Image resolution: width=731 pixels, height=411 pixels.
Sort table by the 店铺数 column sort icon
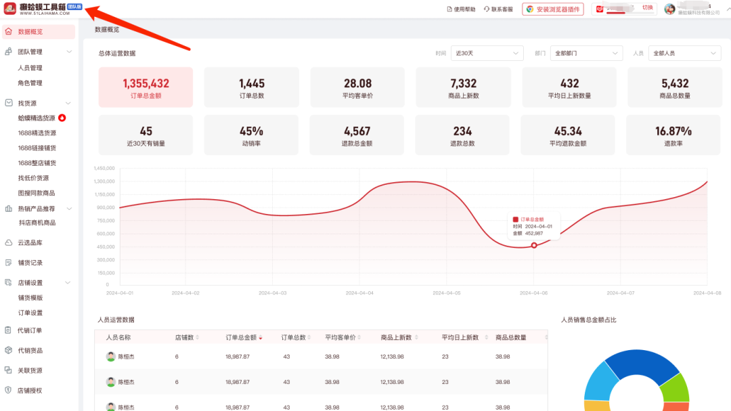click(198, 337)
